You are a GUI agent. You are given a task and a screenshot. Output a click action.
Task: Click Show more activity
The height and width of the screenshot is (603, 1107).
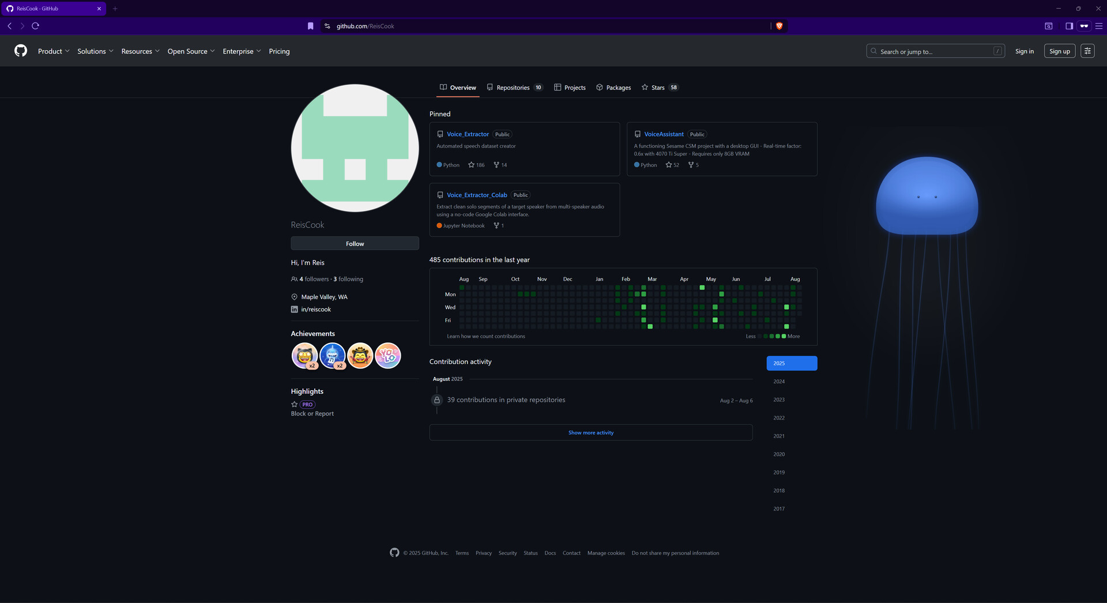pos(590,432)
